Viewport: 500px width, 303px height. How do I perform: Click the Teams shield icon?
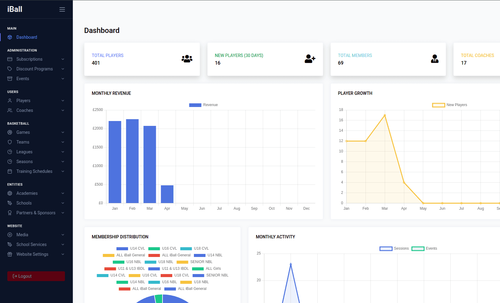click(x=10, y=142)
